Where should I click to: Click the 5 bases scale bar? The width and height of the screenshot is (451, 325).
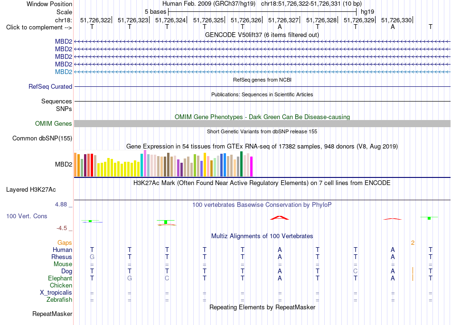[263, 12]
